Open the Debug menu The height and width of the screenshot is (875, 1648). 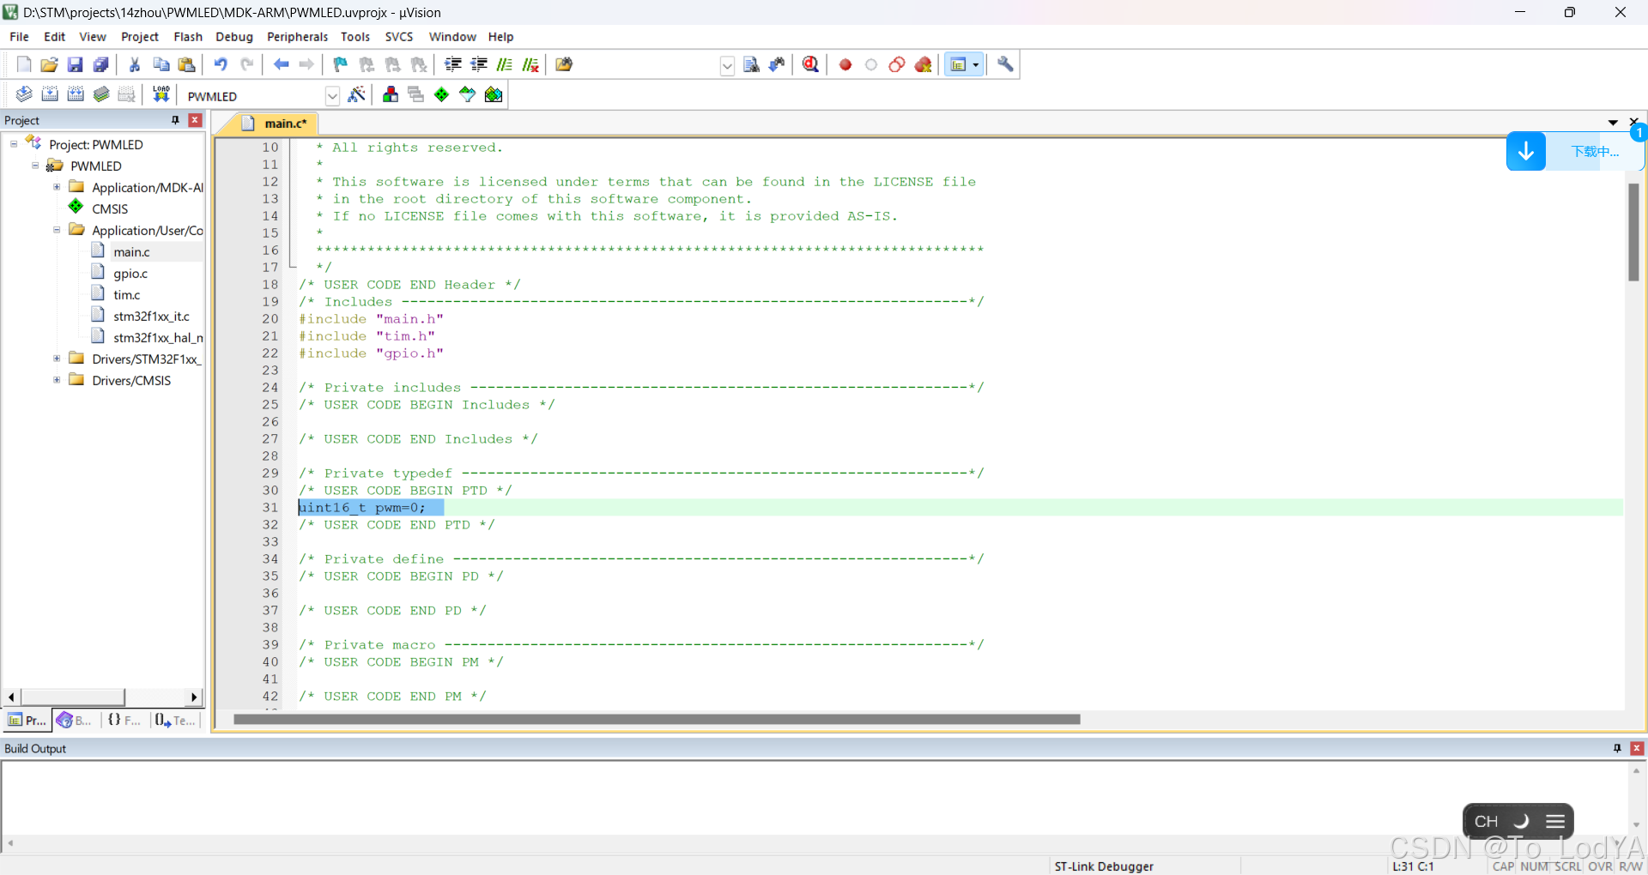(234, 37)
